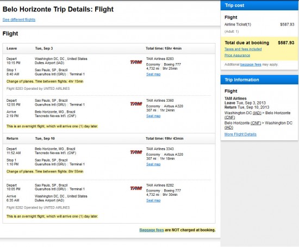Click the TAM logo for flight 8283
This screenshot has width=299, height=247.
(x=136, y=62)
